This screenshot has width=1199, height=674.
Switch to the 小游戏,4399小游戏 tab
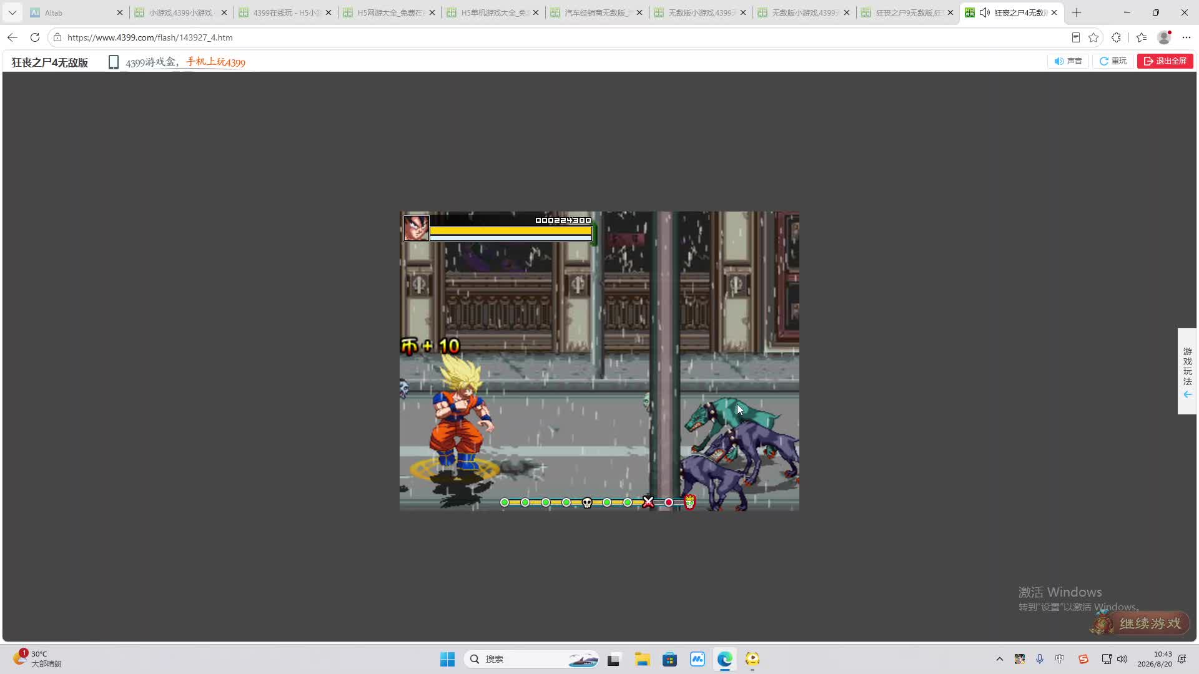181,12
